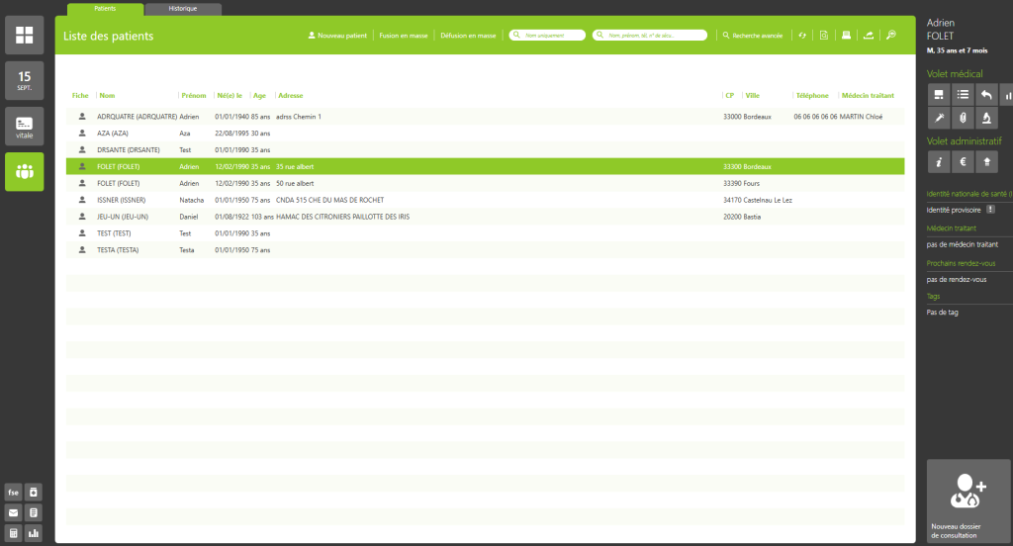The width and height of the screenshot is (1013, 546).
Task: Click the info icon in Volet administratif
Action: coord(938,161)
